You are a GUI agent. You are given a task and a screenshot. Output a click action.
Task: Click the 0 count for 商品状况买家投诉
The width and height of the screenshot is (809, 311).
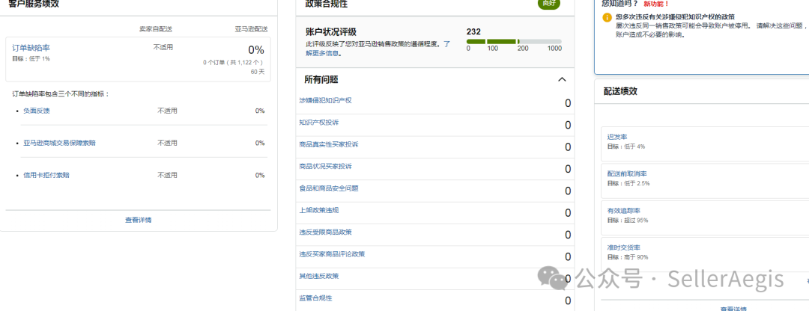[568, 169]
